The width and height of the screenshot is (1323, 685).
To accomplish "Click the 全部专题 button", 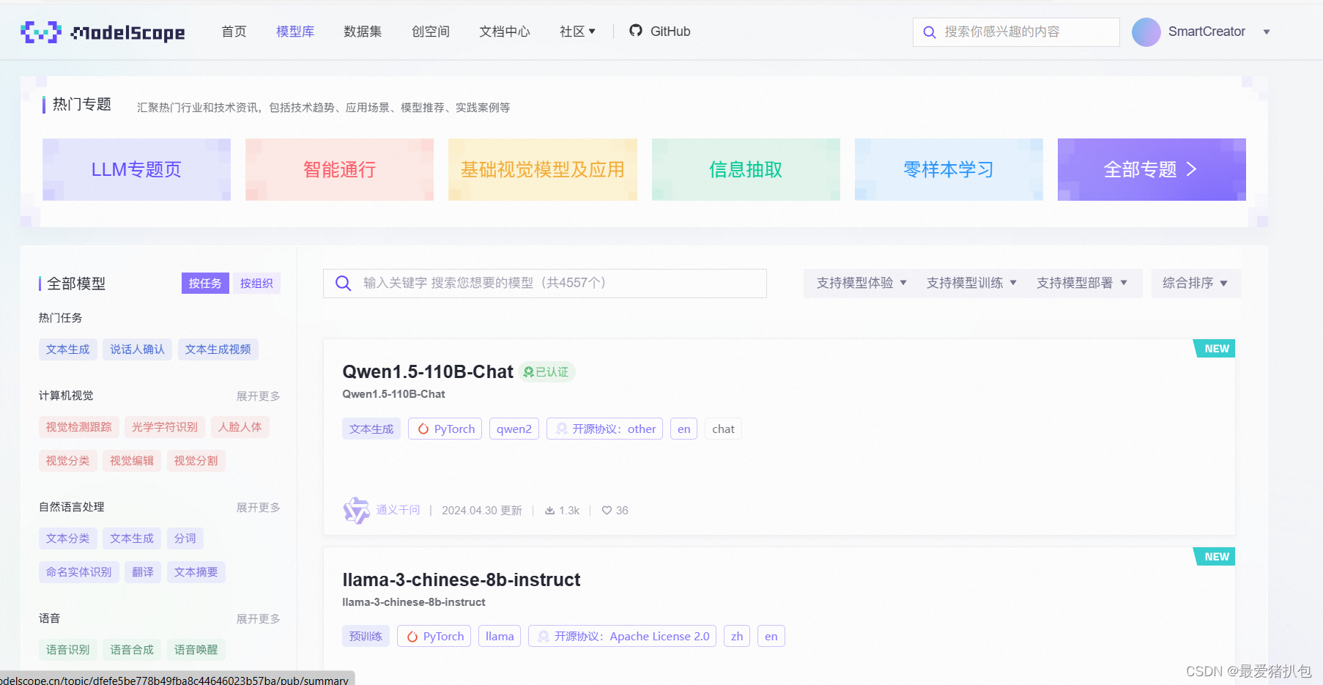I will pos(1152,169).
